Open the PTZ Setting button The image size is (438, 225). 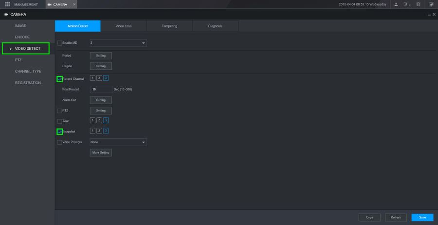pos(101,111)
